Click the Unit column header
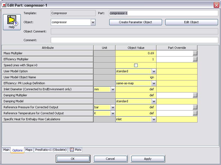This screenshot has width=221, height=165. coord(104,48)
